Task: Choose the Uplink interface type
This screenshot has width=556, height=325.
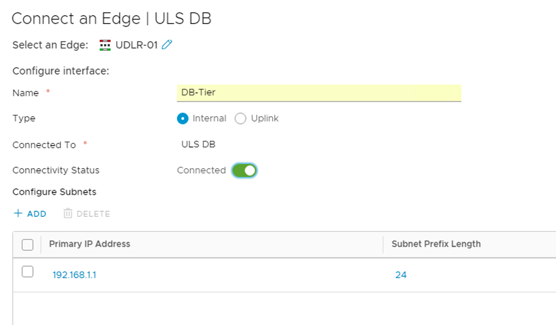Action: pos(240,118)
